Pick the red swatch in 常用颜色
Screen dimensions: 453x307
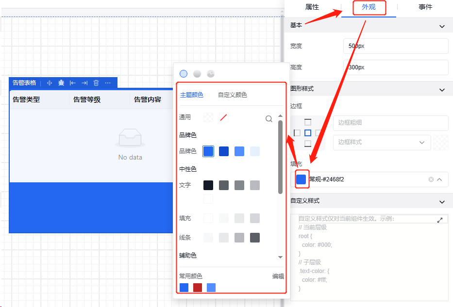(198, 288)
